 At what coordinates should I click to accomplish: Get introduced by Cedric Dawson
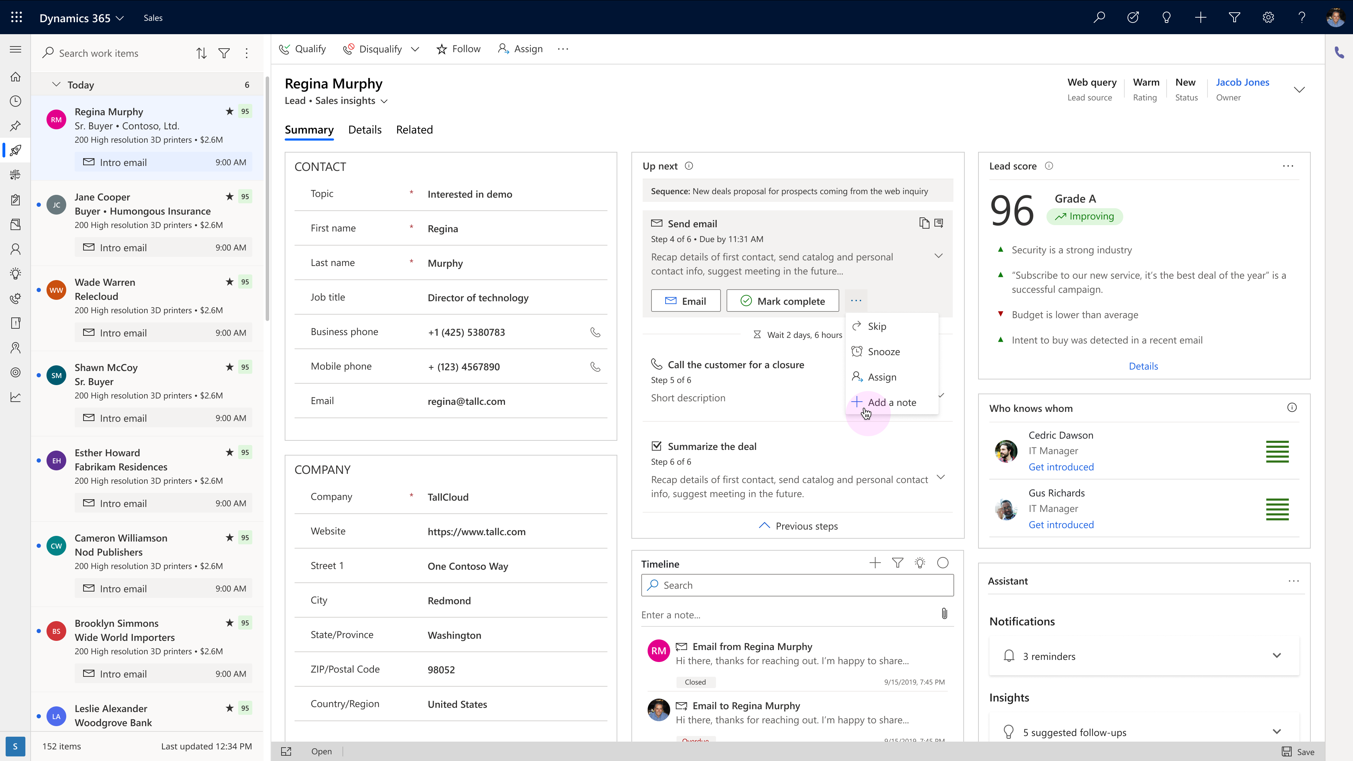pyautogui.click(x=1061, y=467)
